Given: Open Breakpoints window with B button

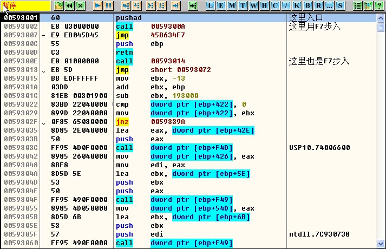Looking at the screenshot, I should 308,5.
